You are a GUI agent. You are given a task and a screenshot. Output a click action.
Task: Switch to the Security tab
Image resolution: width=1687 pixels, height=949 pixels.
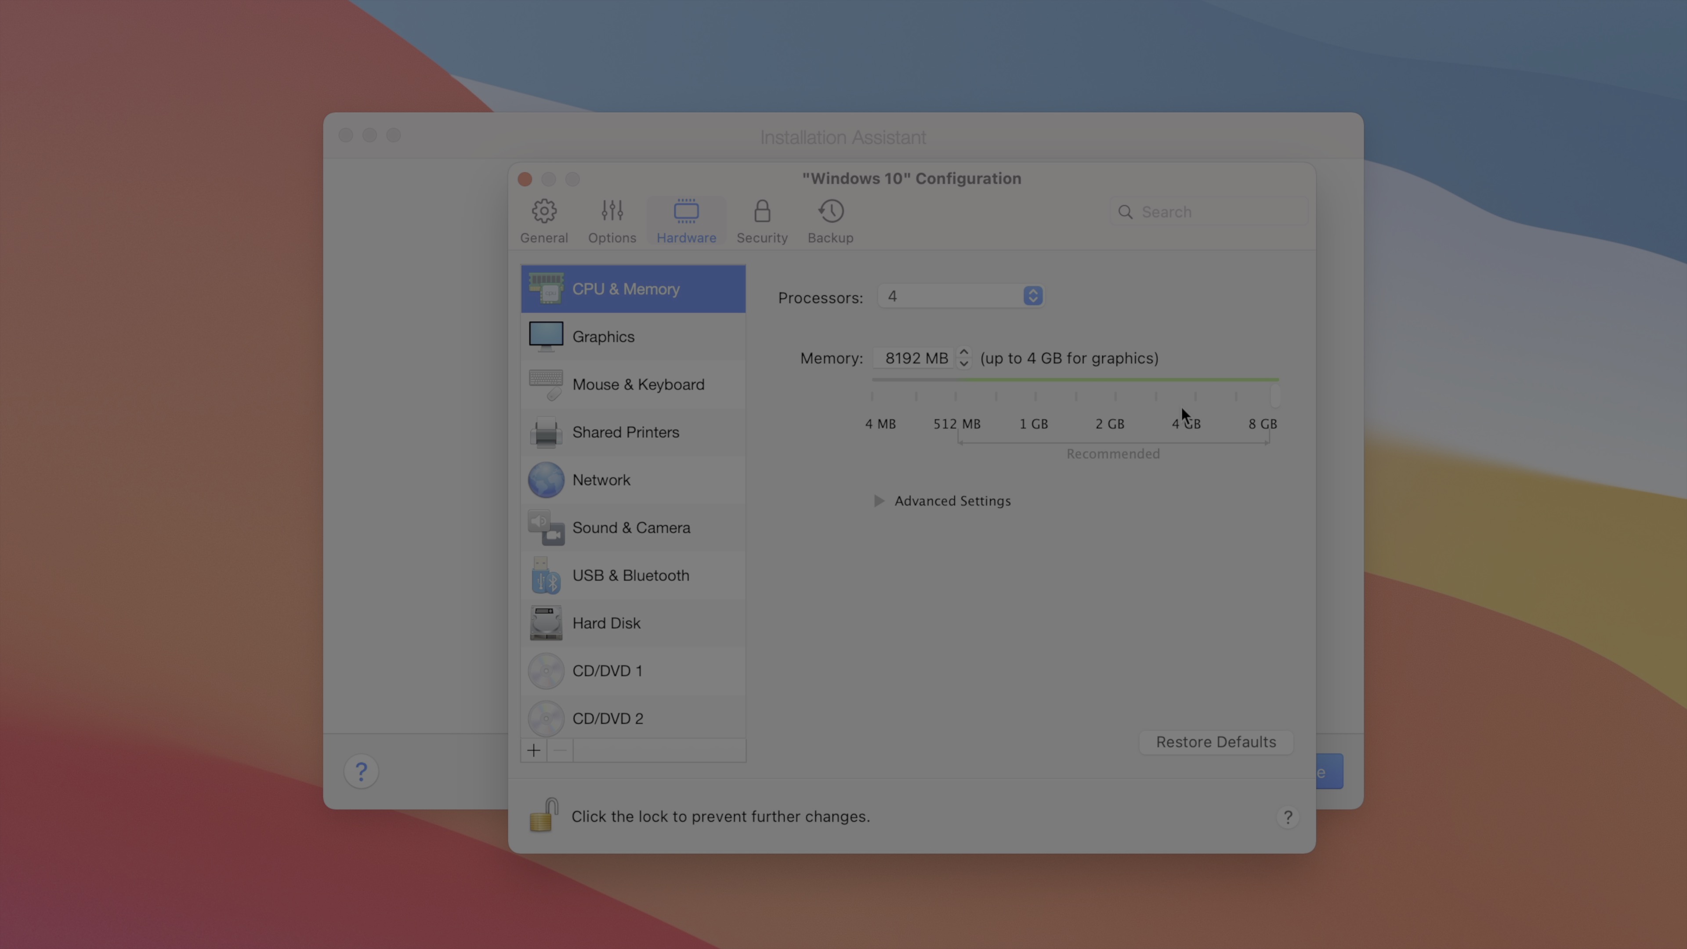[x=762, y=221]
